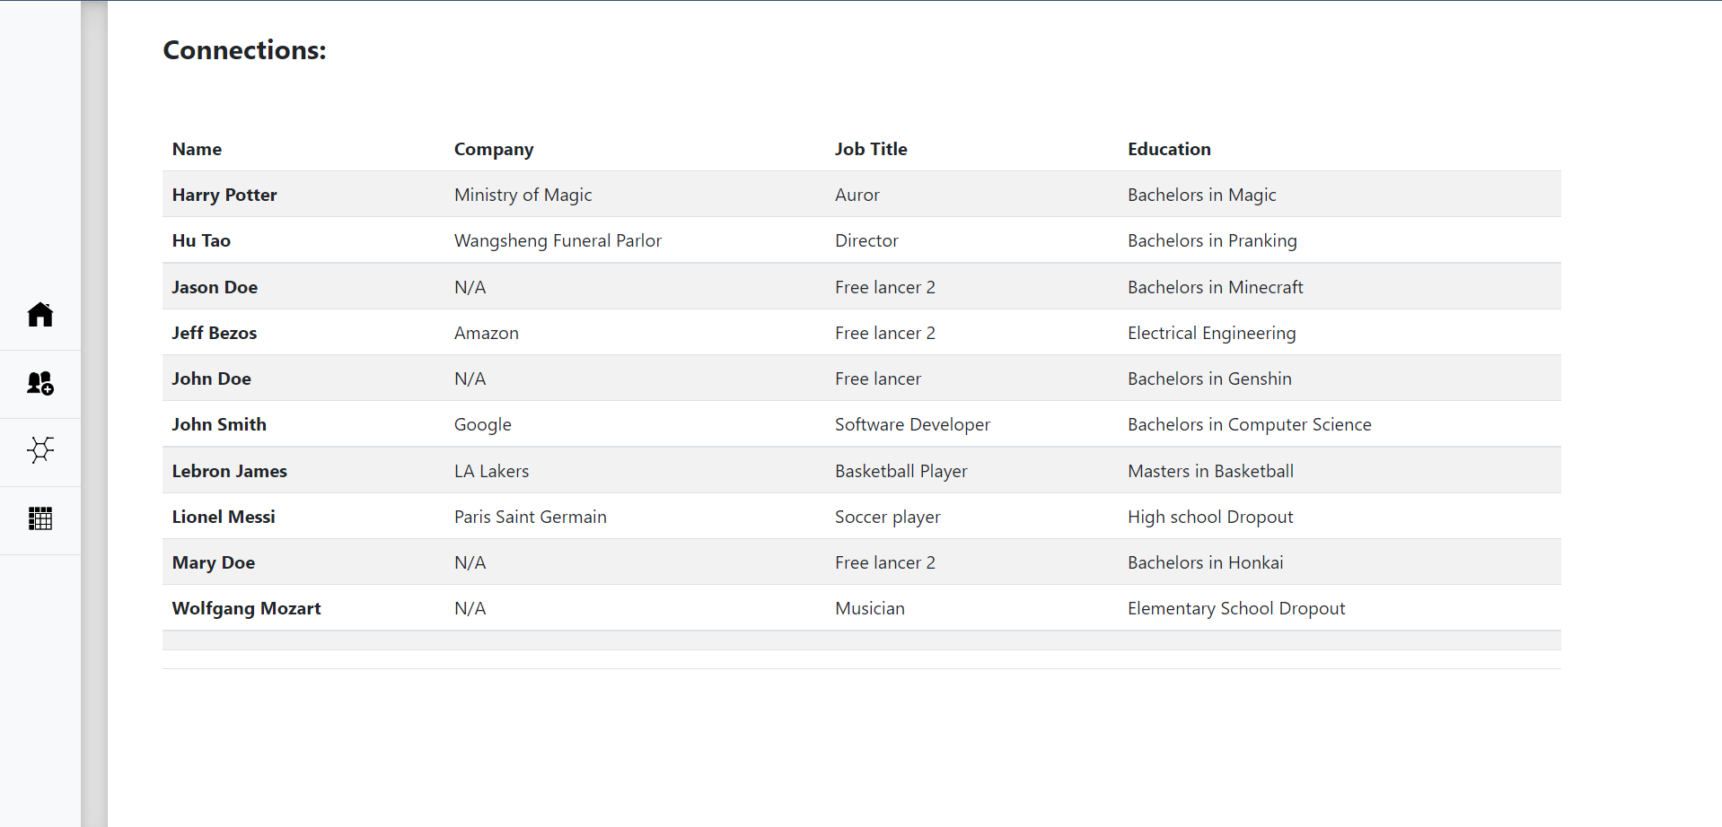
Task: Click the Software Developer job title
Action: tap(912, 424)
